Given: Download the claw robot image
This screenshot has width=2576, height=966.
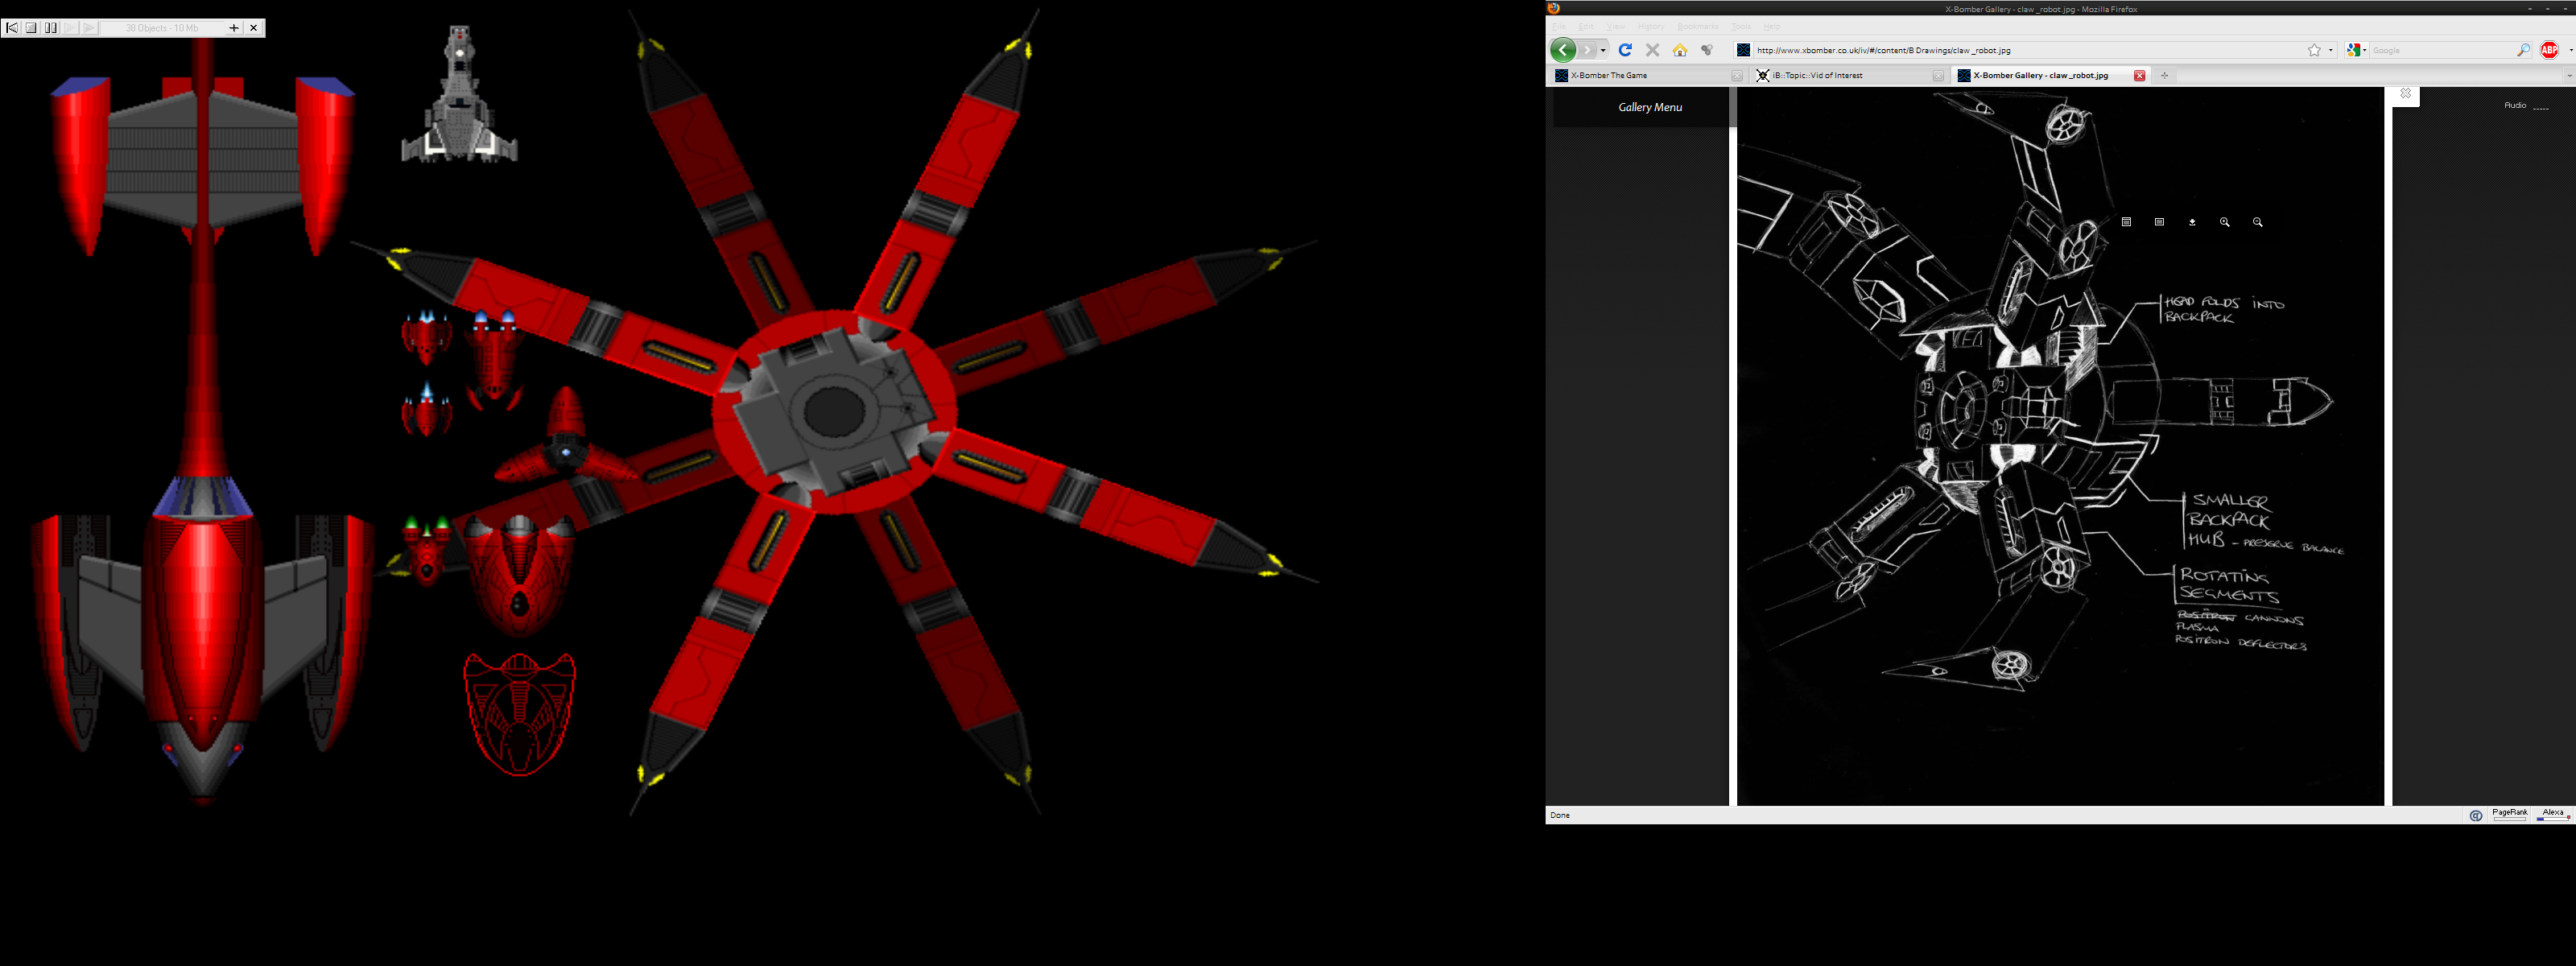Looking at the screenshot, I should point(2192,222).
